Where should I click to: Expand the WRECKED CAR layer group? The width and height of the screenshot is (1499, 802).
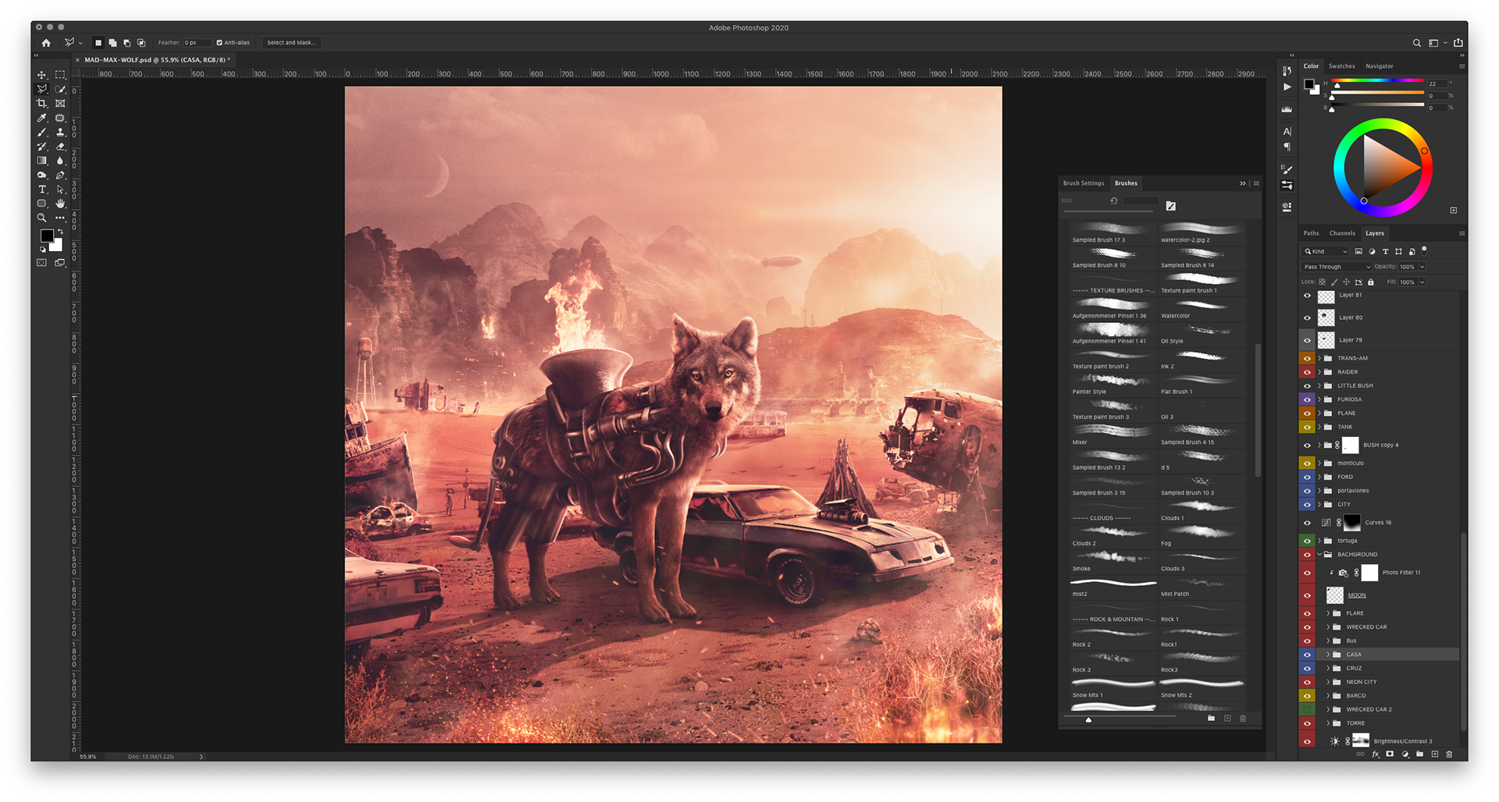point(1328,627)
